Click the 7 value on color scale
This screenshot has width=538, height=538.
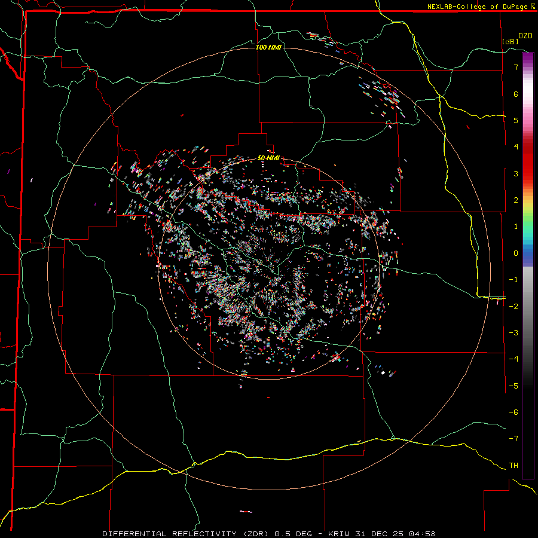tap(516, 67)
